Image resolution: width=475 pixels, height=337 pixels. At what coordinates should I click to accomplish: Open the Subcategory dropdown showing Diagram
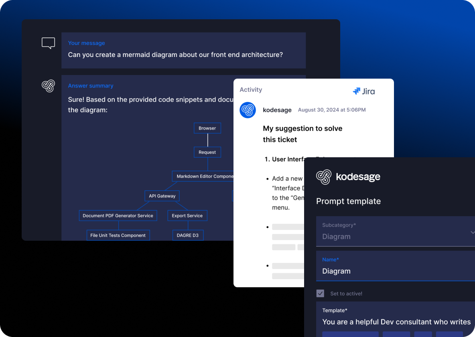(396, 232)
